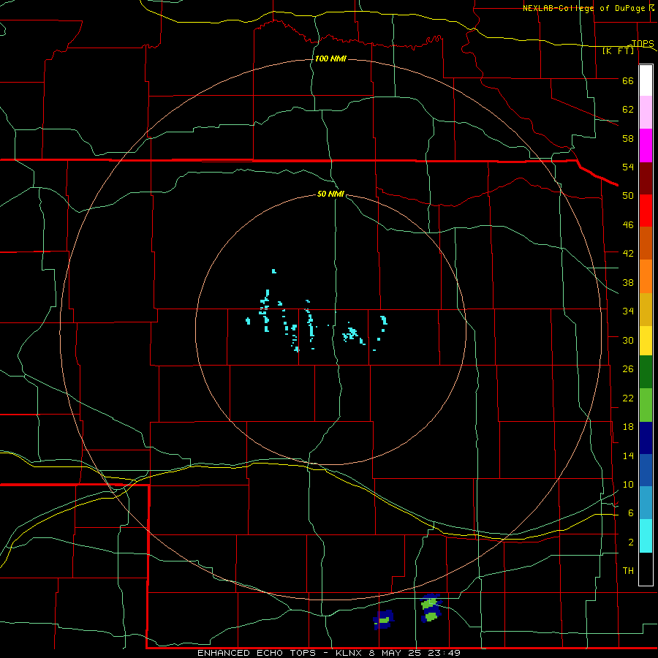Viewport: 658px width, 658px height.
Task: Click the bright red 50 kft legend swatch
Action: (646, 211)
